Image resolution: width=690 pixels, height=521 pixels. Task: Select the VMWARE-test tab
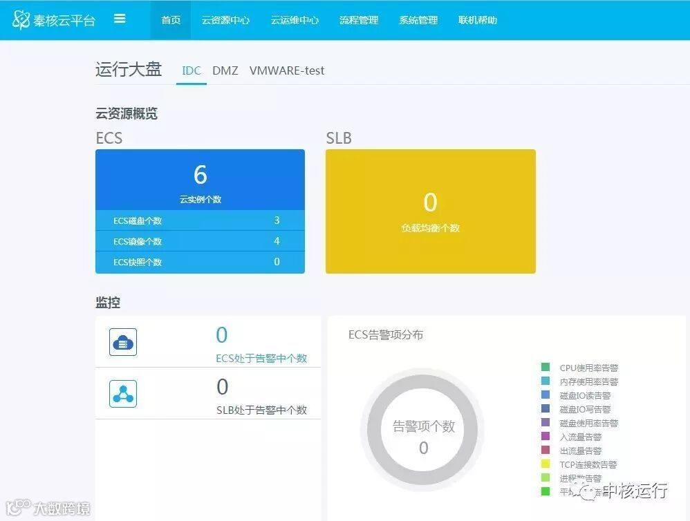coord(287,70)
